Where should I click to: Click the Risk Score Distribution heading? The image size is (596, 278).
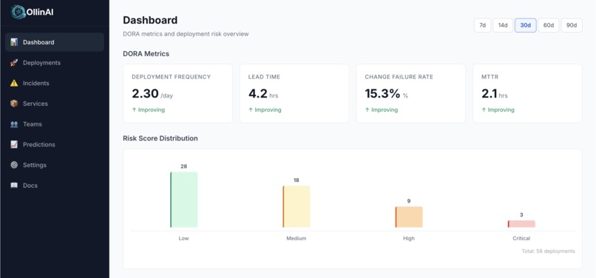point(160,138)
